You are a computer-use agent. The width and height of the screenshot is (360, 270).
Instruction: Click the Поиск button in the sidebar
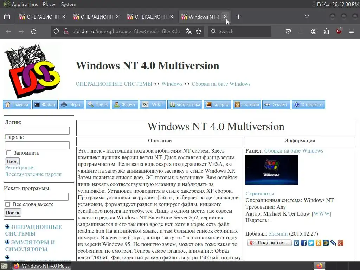tap(13, 213)
